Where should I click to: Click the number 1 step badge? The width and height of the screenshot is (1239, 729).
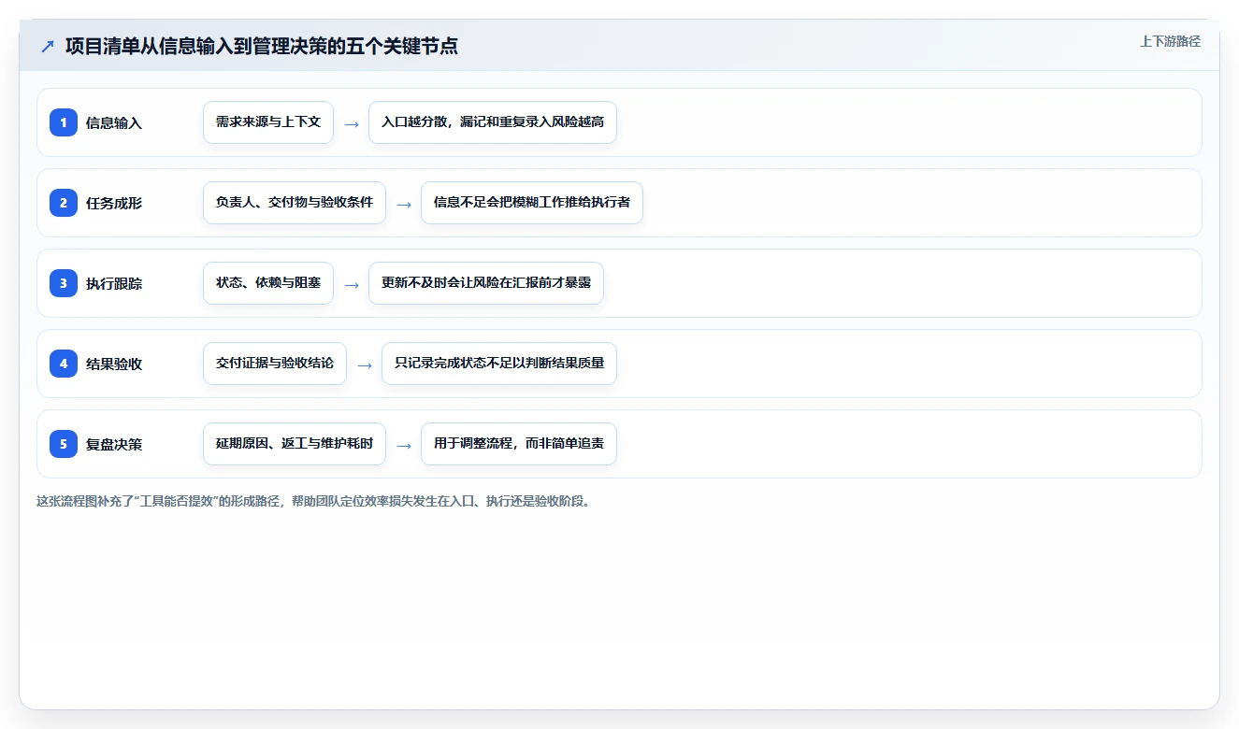coord(64,122)
